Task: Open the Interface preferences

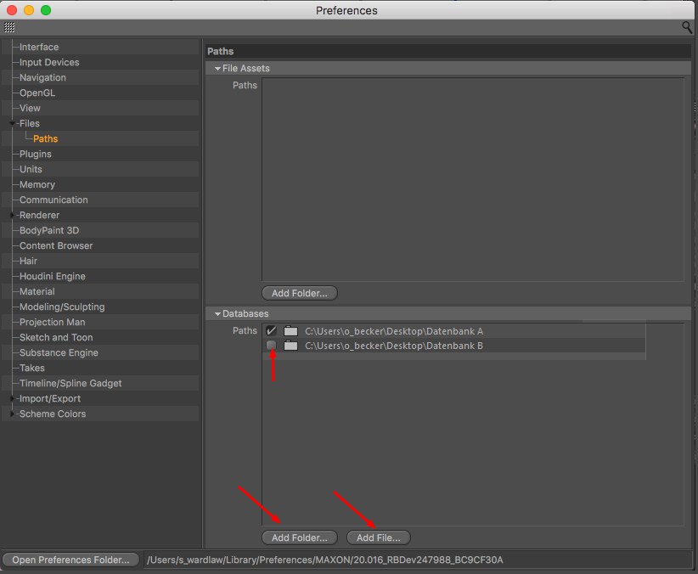Action: click(39, 47)
